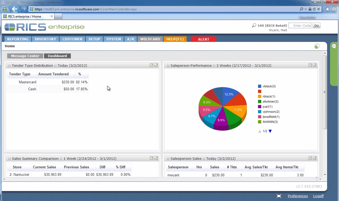Click the Logoff link
339x201 pixels.
click(318, 196)
